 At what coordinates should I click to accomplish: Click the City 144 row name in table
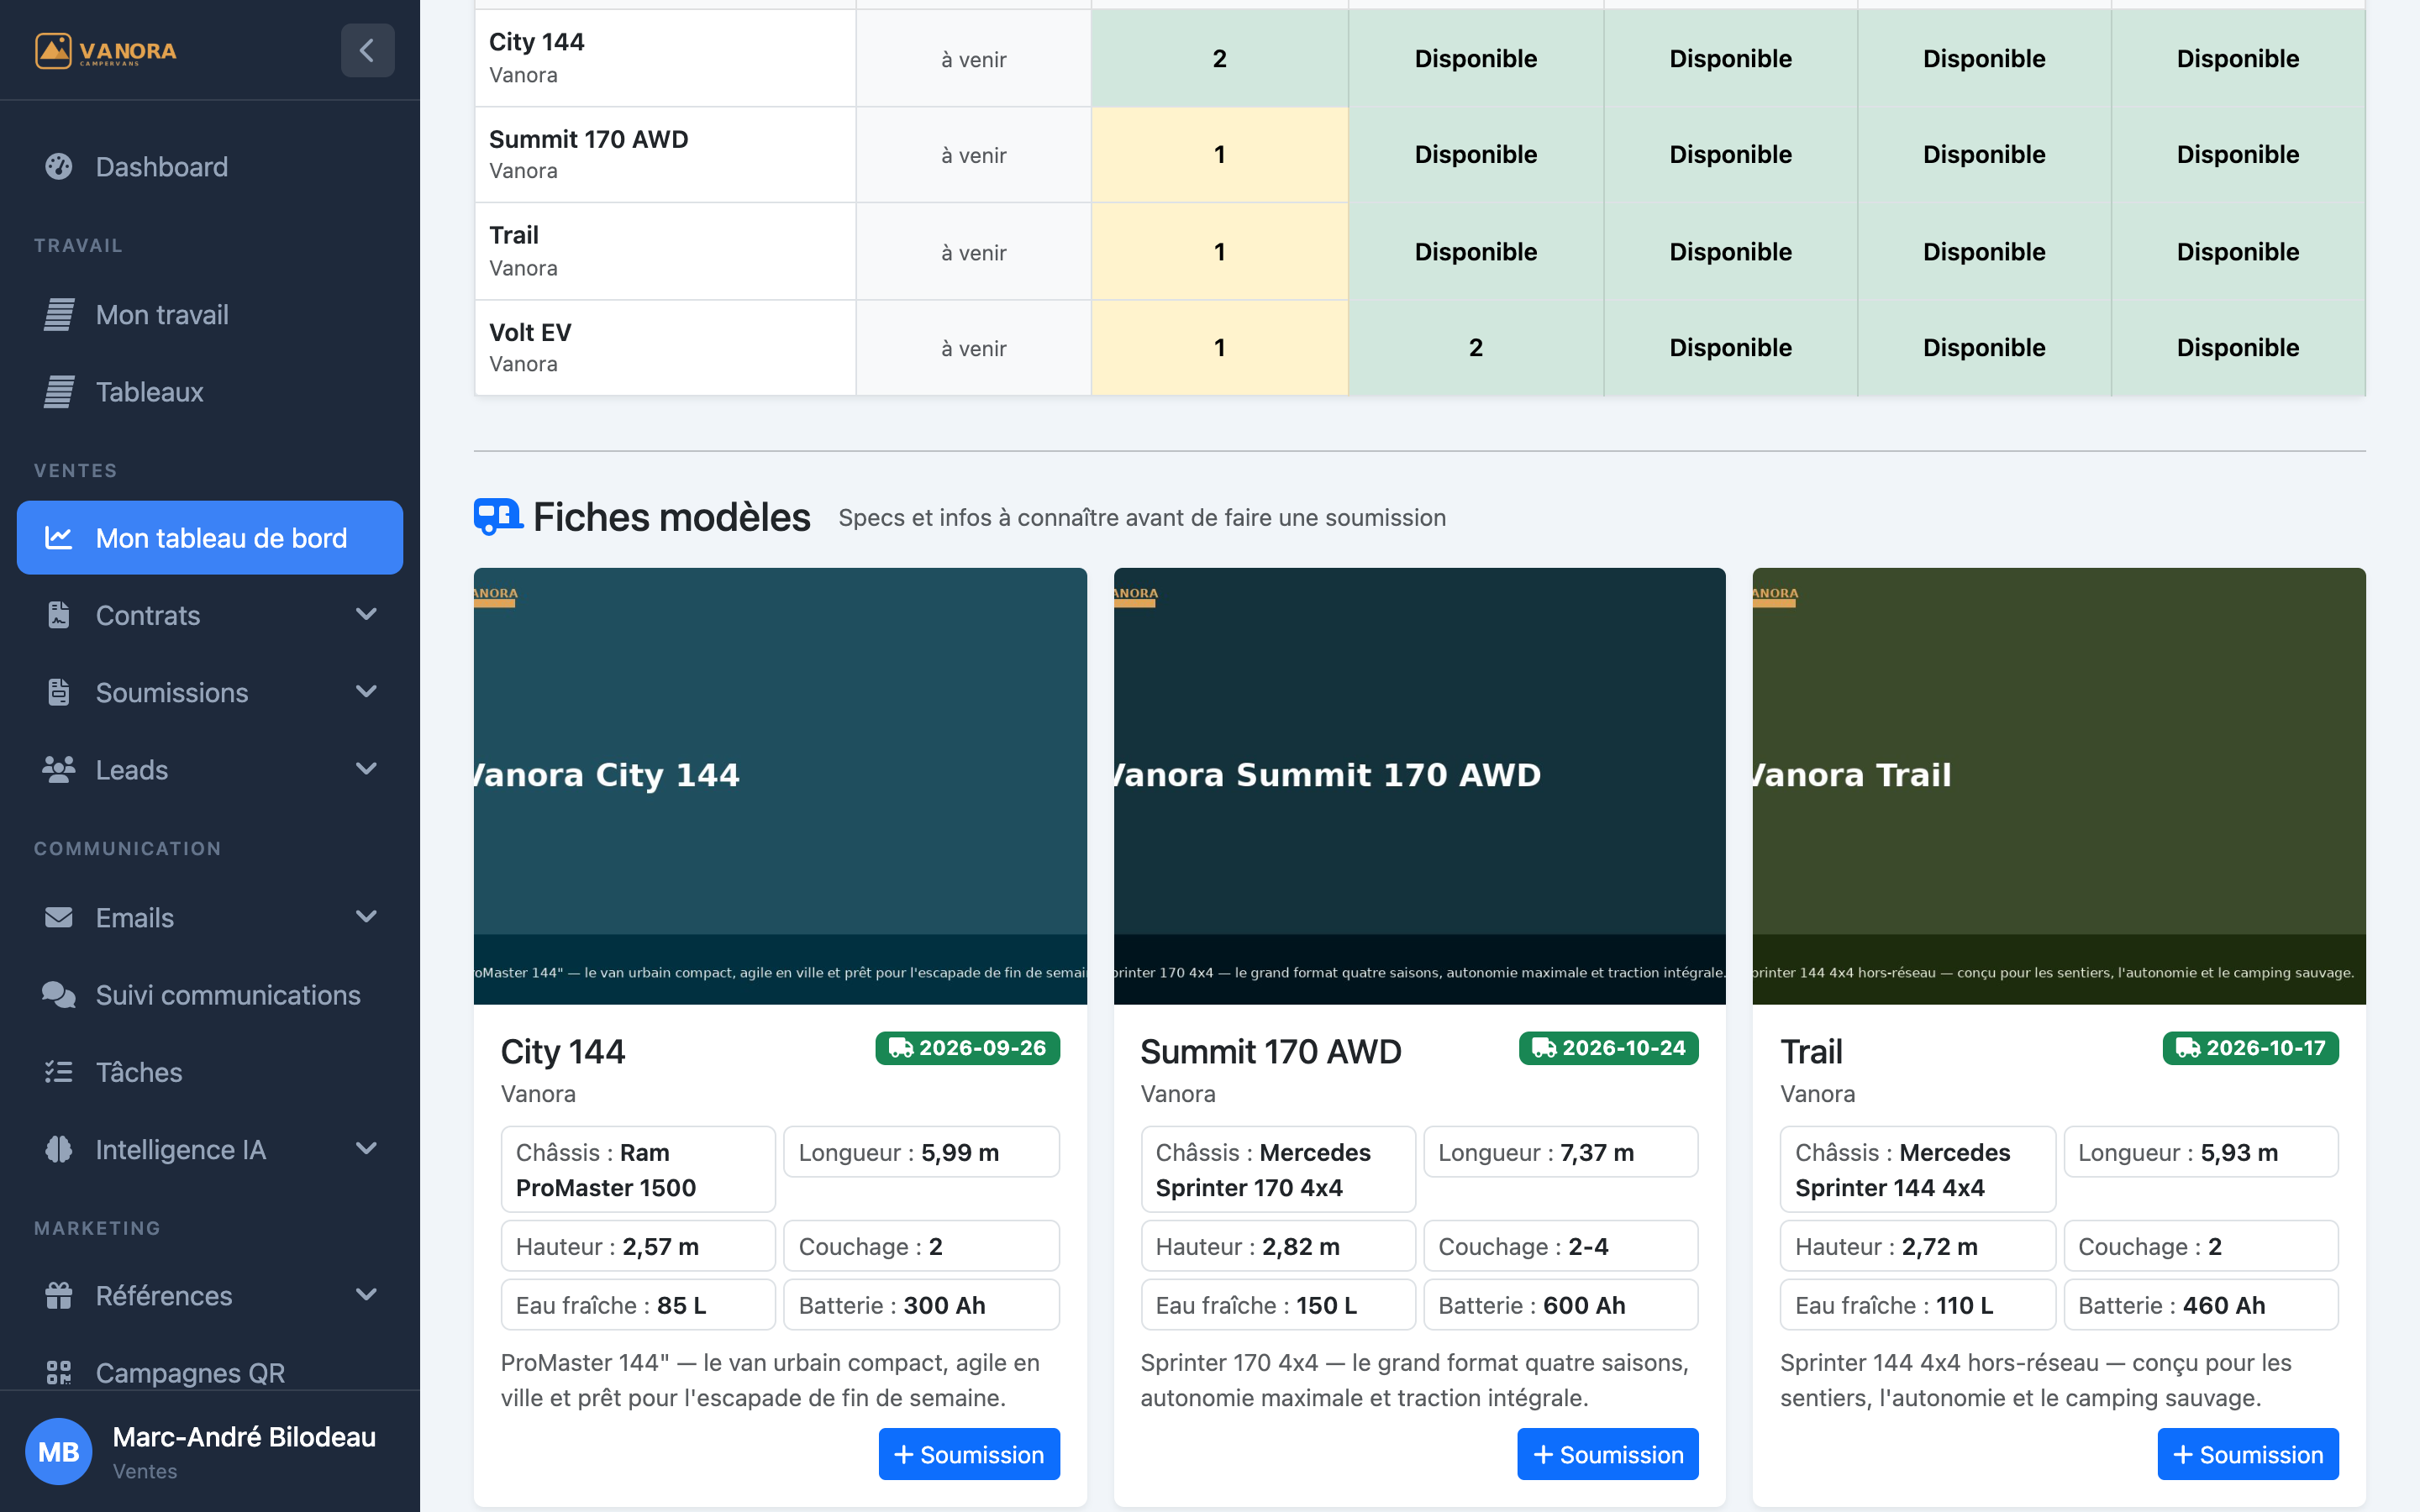tap(537, 42)
